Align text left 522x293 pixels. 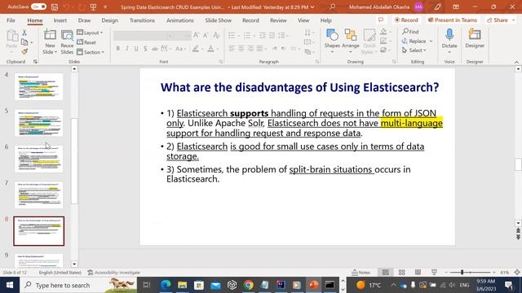click(x=232, y=49)
